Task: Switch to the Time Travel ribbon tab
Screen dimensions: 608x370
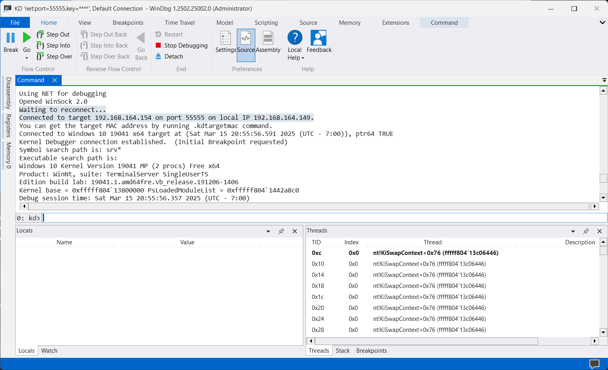Action: [x=179, y=22]
